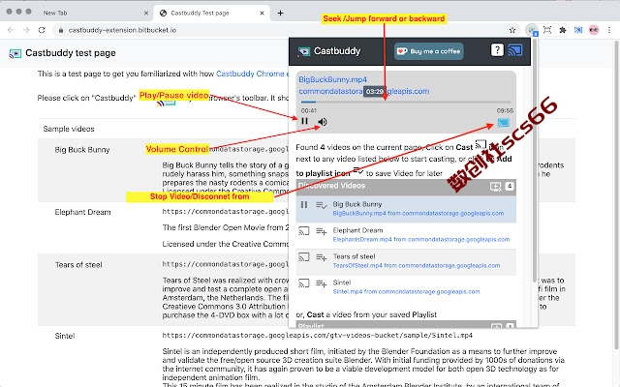Add Elephant Dream to playlist
The height and width of the screenshot is (387, 620).
321,231
